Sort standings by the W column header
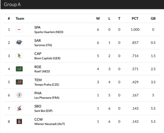Viewport: 164px width, 133px height. [x=98, y=18]
